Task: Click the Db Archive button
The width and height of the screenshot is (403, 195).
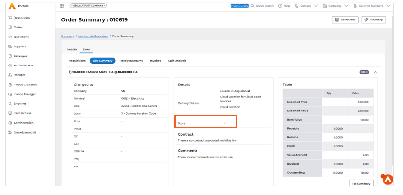Action: tap(345, 20)
